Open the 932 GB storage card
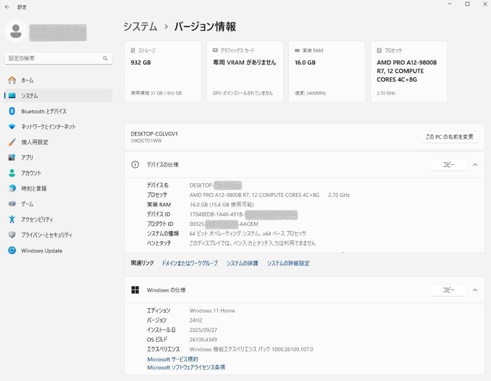This screenshot has height=381, width=491. pos(163,71)
